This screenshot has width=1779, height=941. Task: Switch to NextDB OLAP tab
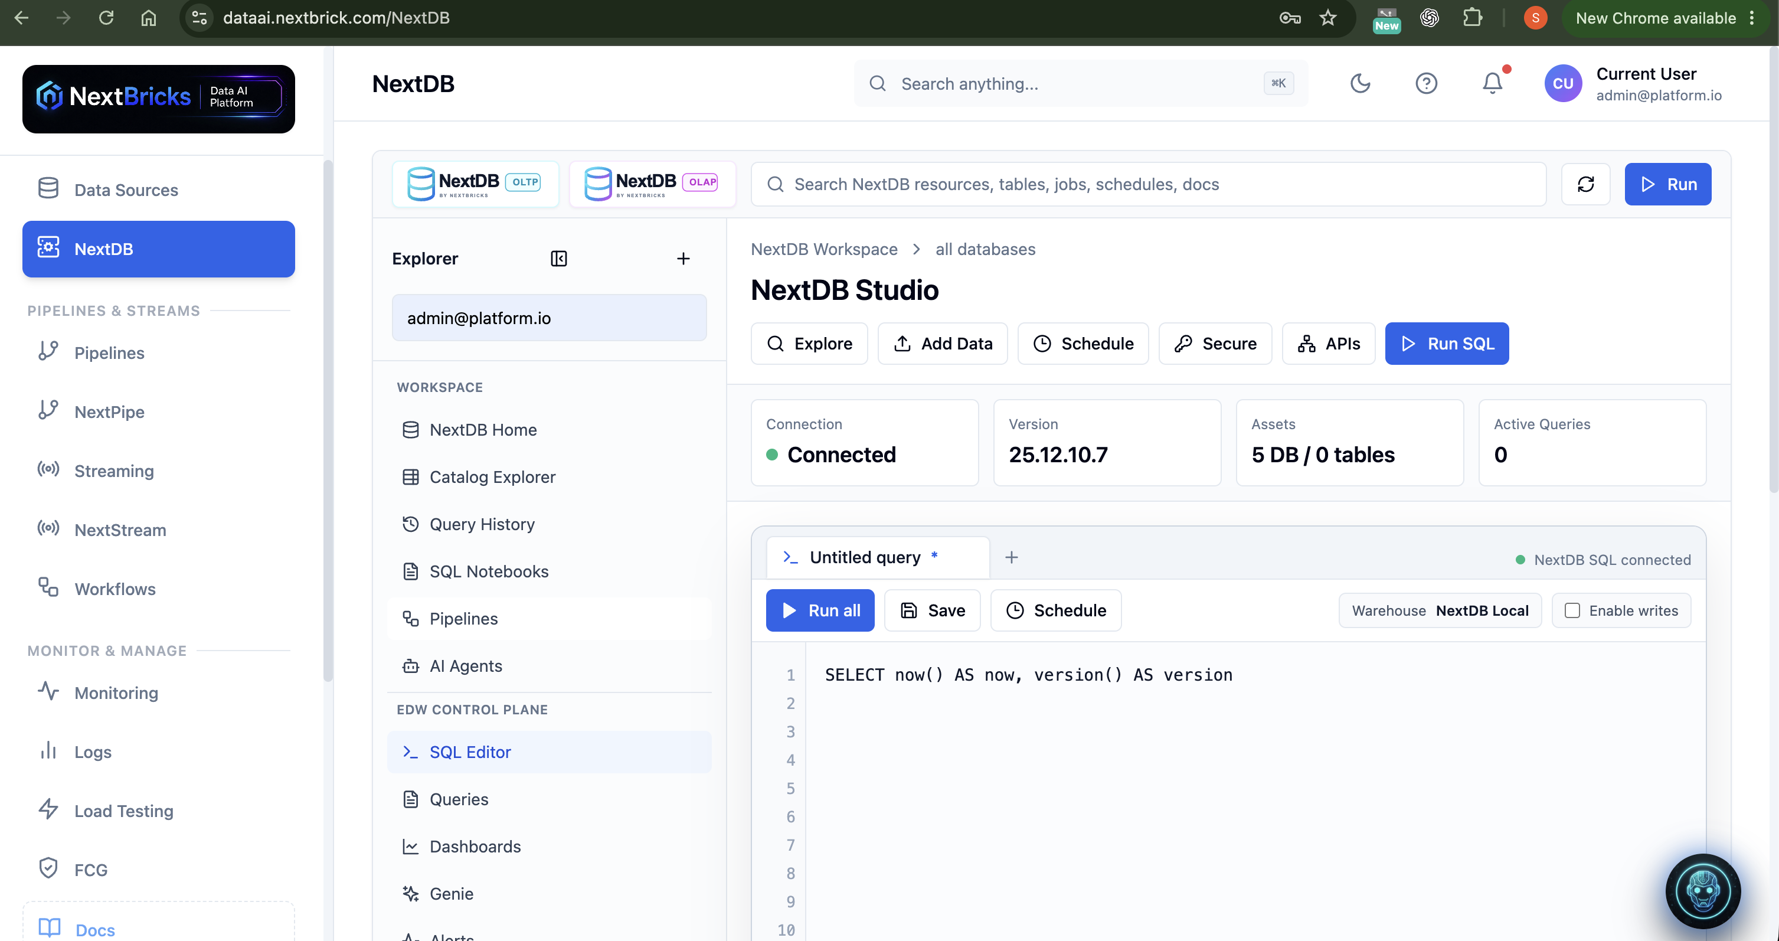tap(652, 184)
